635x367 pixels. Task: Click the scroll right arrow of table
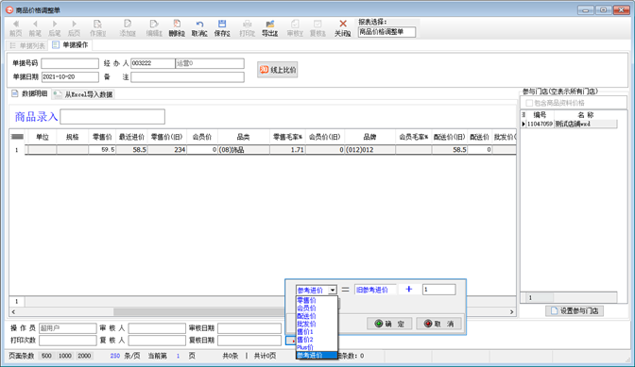(x=511, y=311)
